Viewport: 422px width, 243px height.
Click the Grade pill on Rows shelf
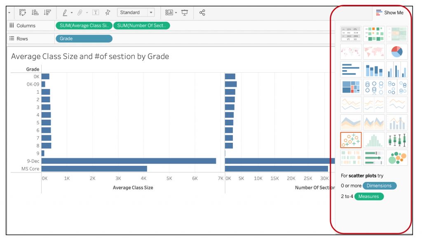click(84, 39)
